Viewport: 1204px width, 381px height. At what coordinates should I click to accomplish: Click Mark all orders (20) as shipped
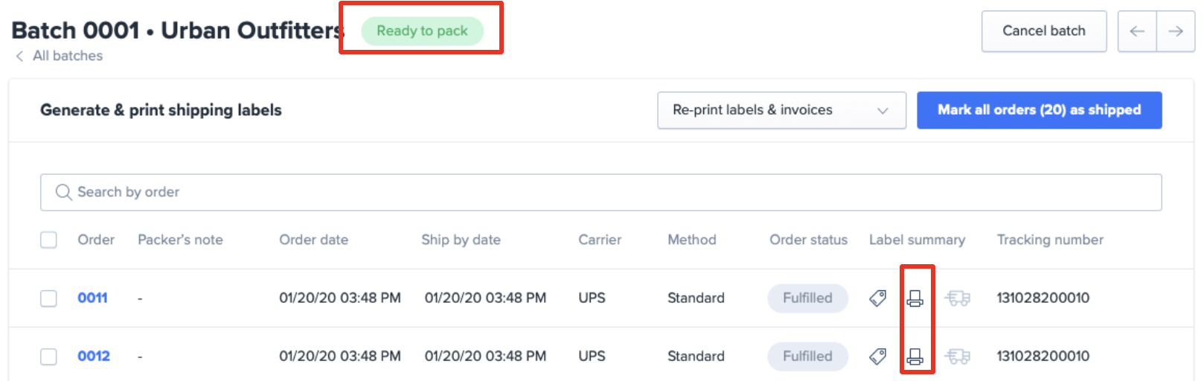1039,110
